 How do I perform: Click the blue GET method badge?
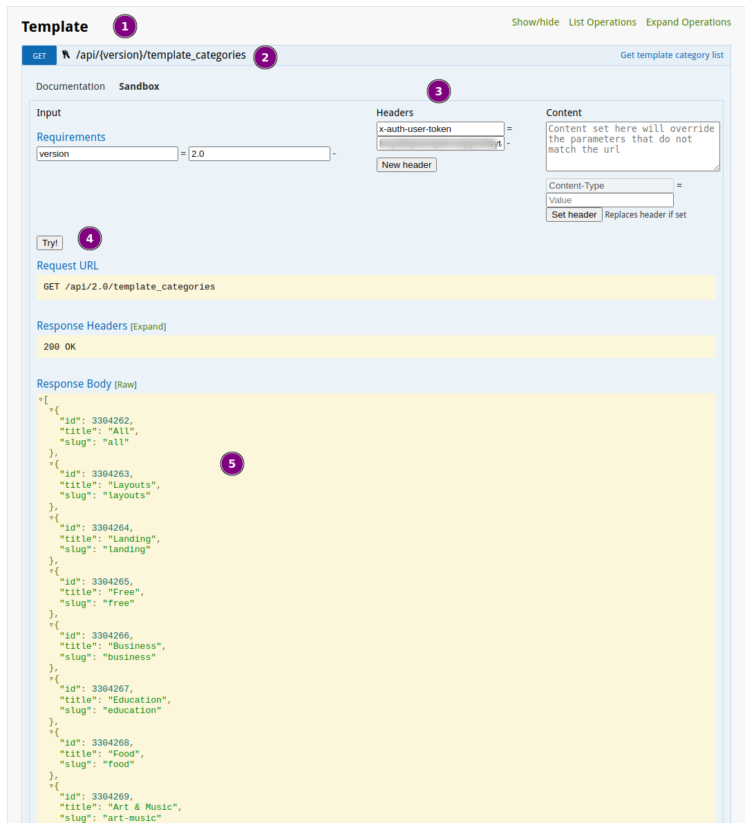click(x=39, y=56)
